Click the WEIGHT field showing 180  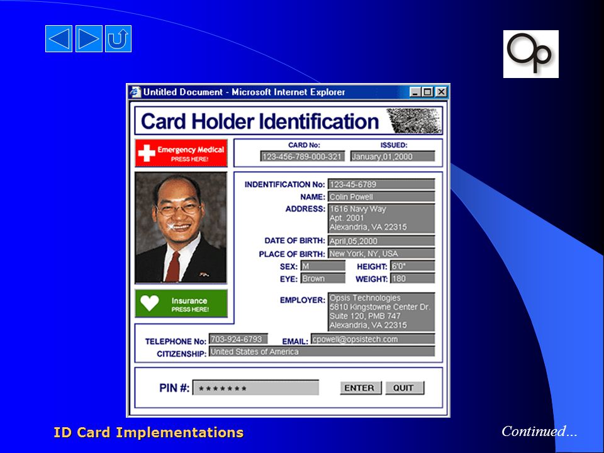click(x=413, y=279)
